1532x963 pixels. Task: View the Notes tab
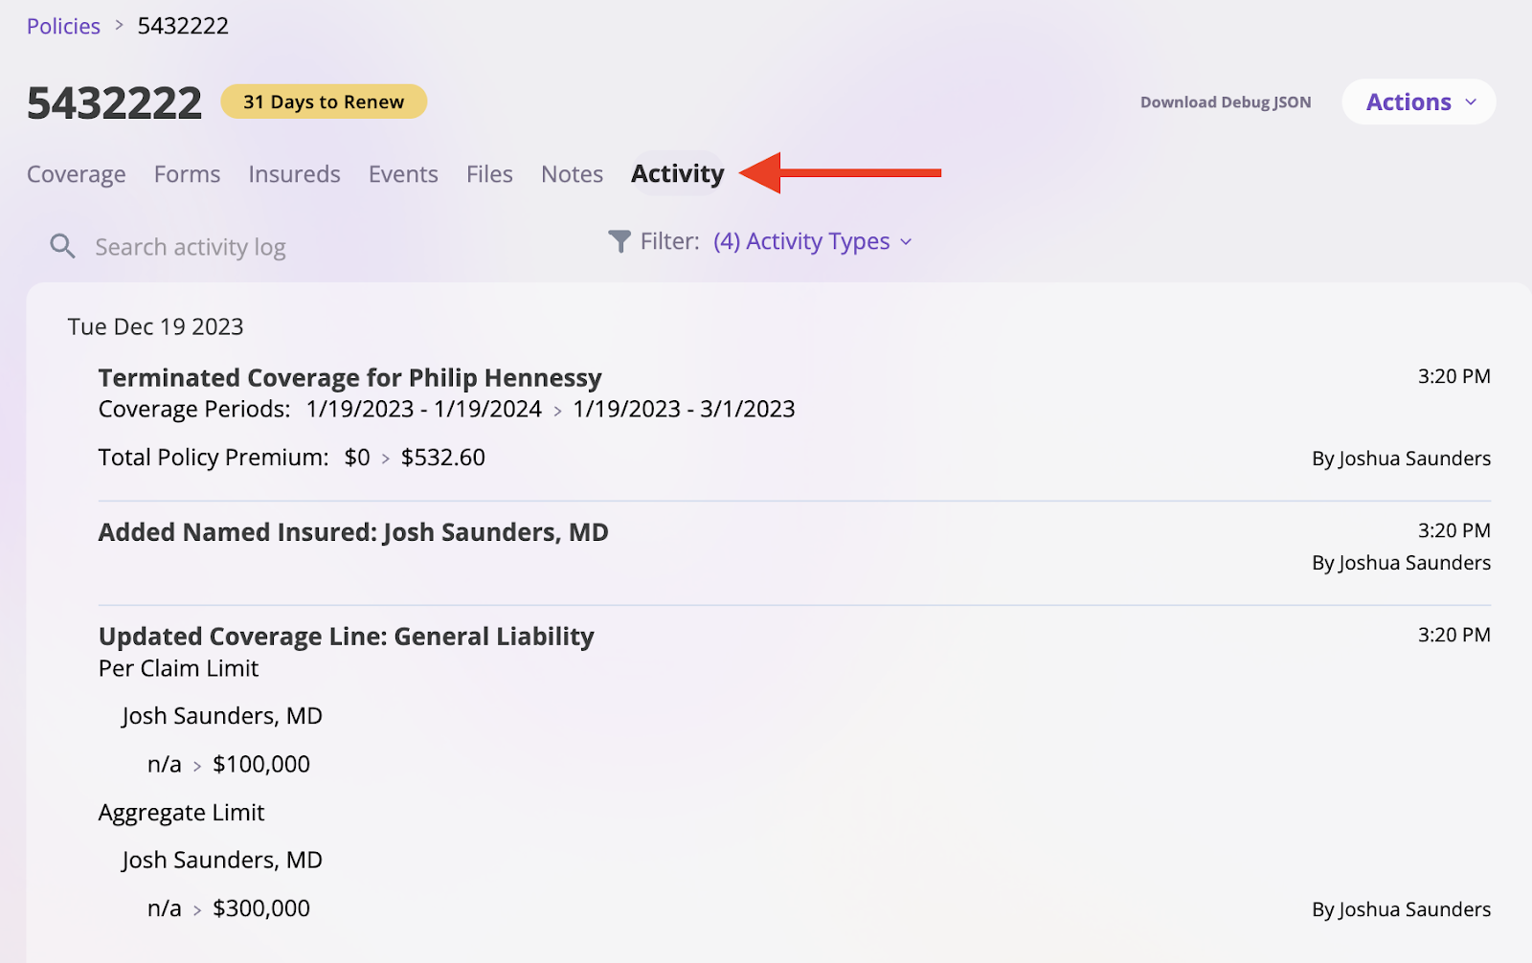click(x=573, y=174)
